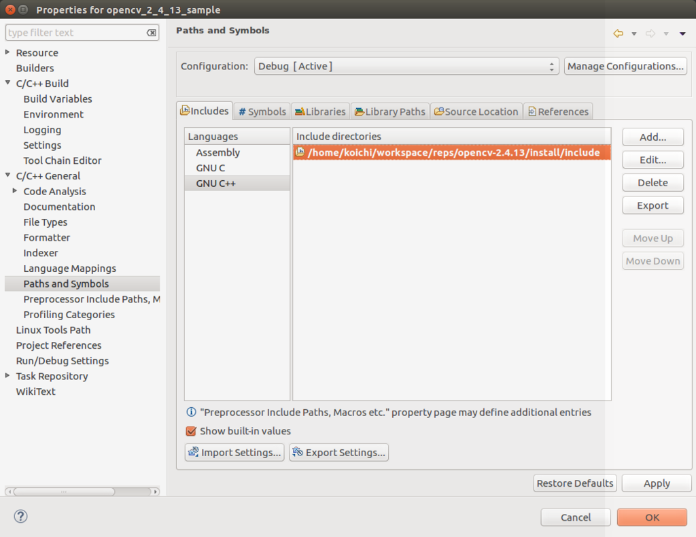Click the tree horizontal scrollbar thumb
This screenshot has height=537, width=696.
point(64,491)
